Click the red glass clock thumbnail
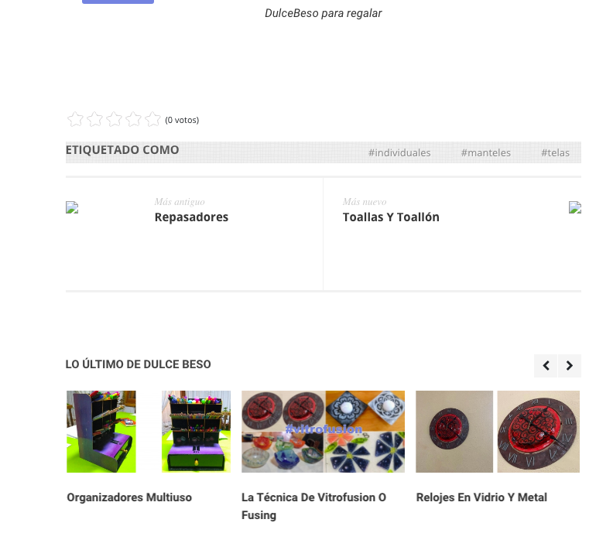 pos(498,432)
